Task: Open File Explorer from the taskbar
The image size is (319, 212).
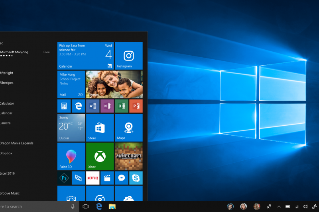Action: (112, 206)
